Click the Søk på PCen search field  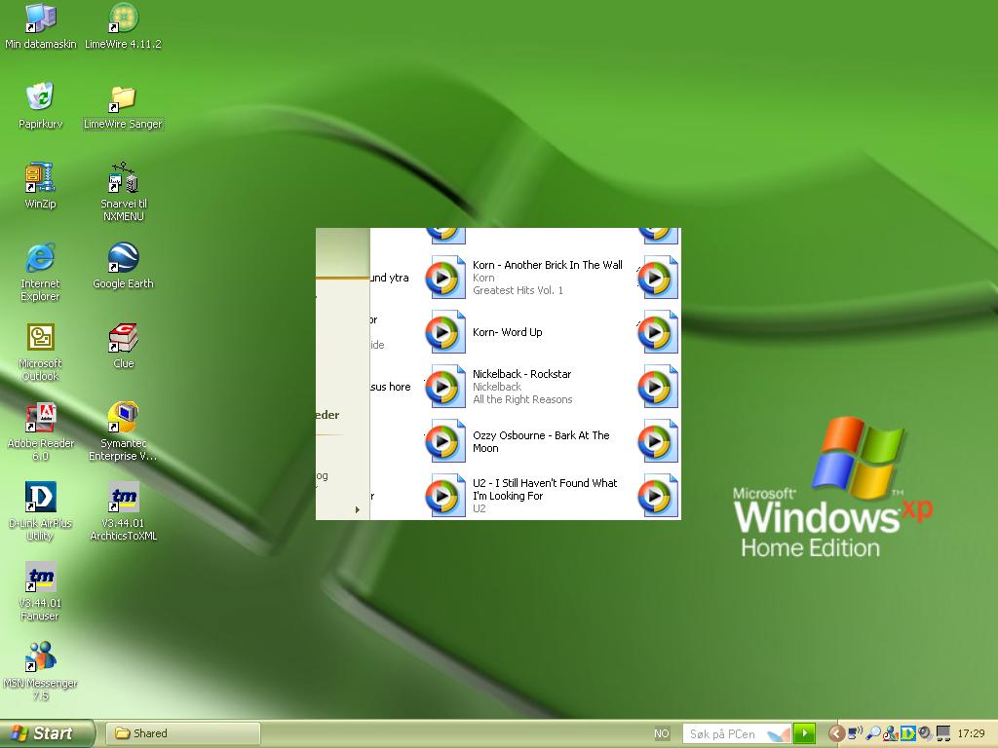pos(724,733)
